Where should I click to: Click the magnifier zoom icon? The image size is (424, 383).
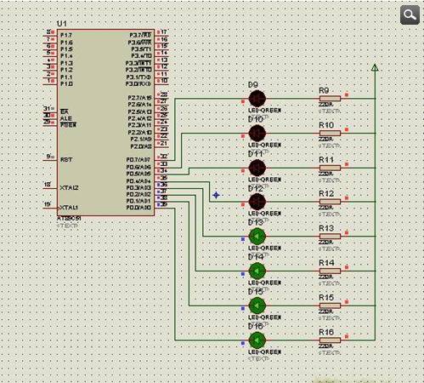(x=410, y=14)
